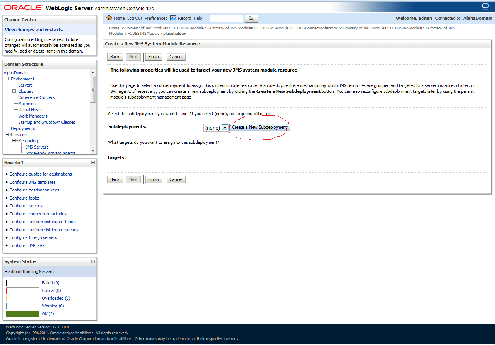Select Deployments tree item
Screen dimensions: 495x345
point(23,128)
